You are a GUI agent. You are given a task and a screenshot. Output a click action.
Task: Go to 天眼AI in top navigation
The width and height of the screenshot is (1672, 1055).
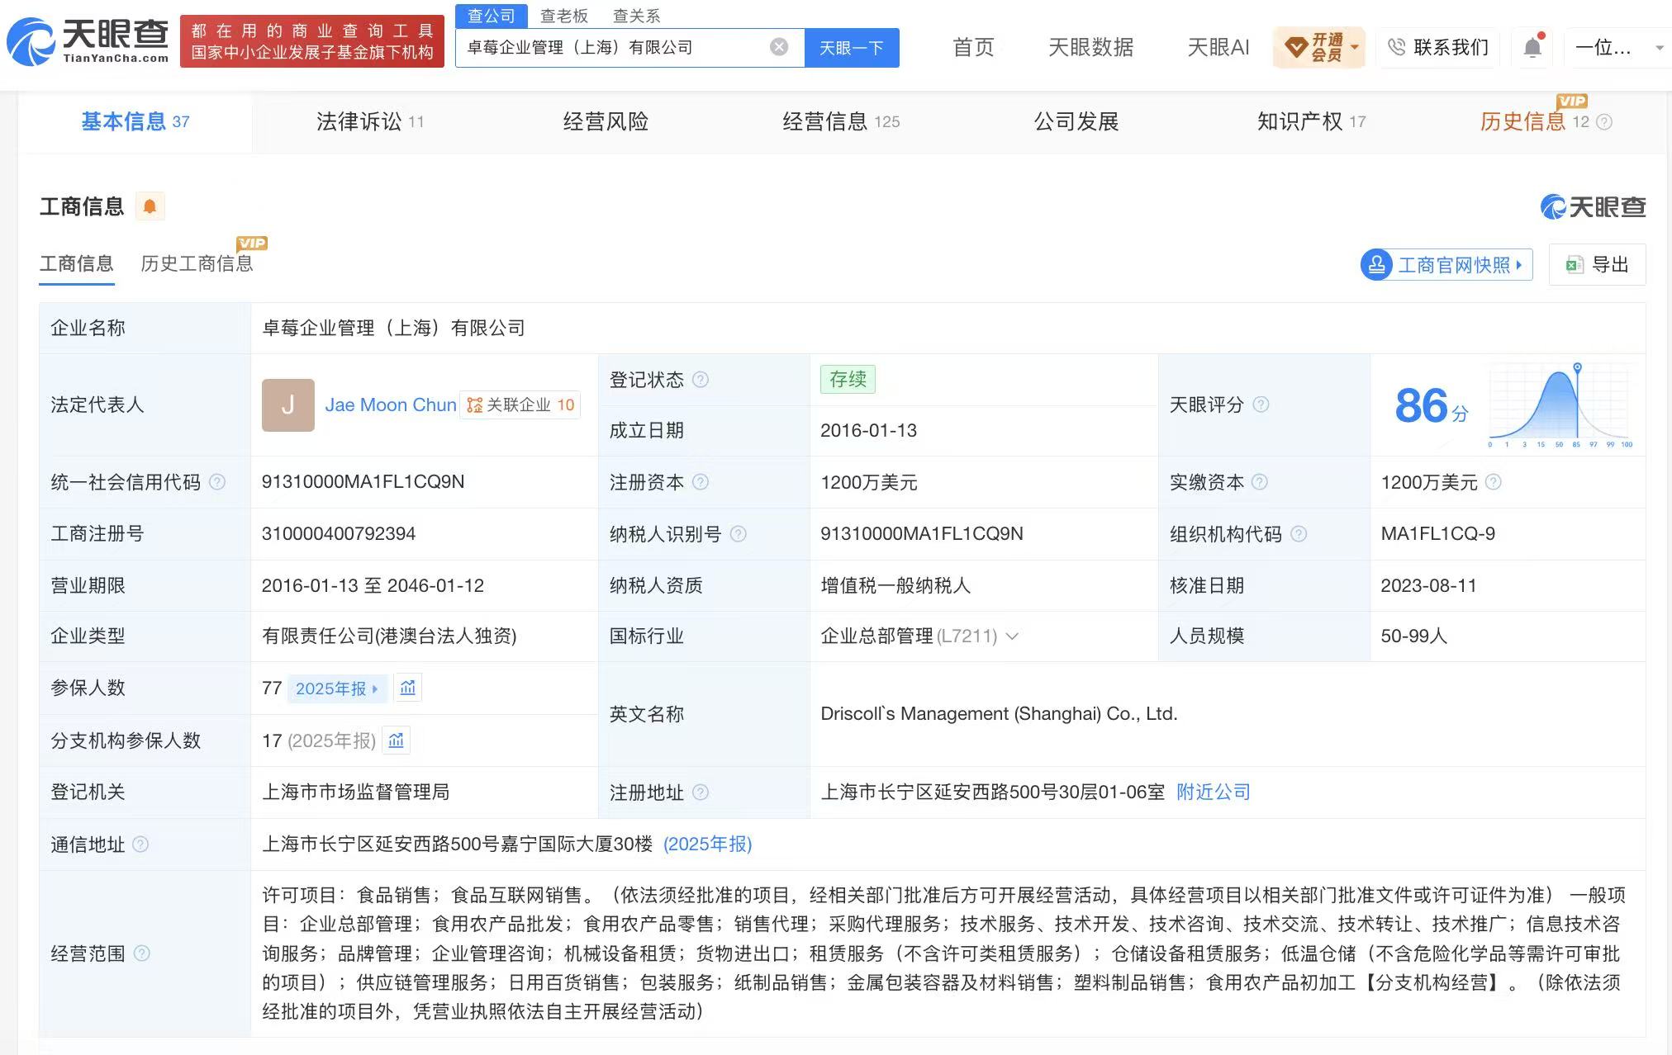click(1218, 48)
